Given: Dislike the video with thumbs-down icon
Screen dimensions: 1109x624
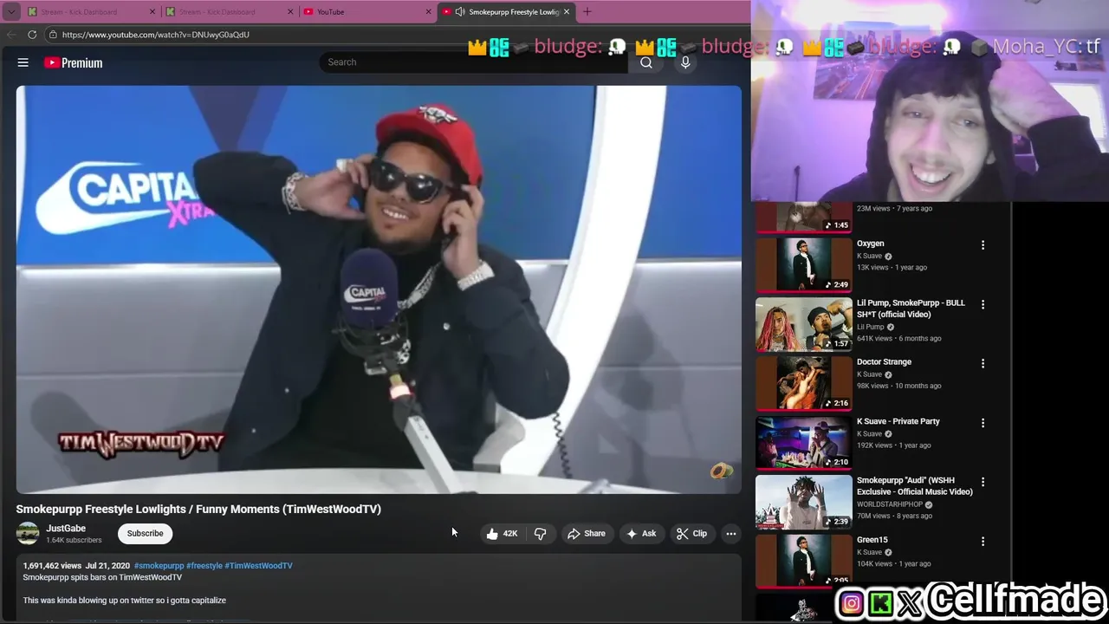Looking at the screenshot, I should click(x=540, y=534).
